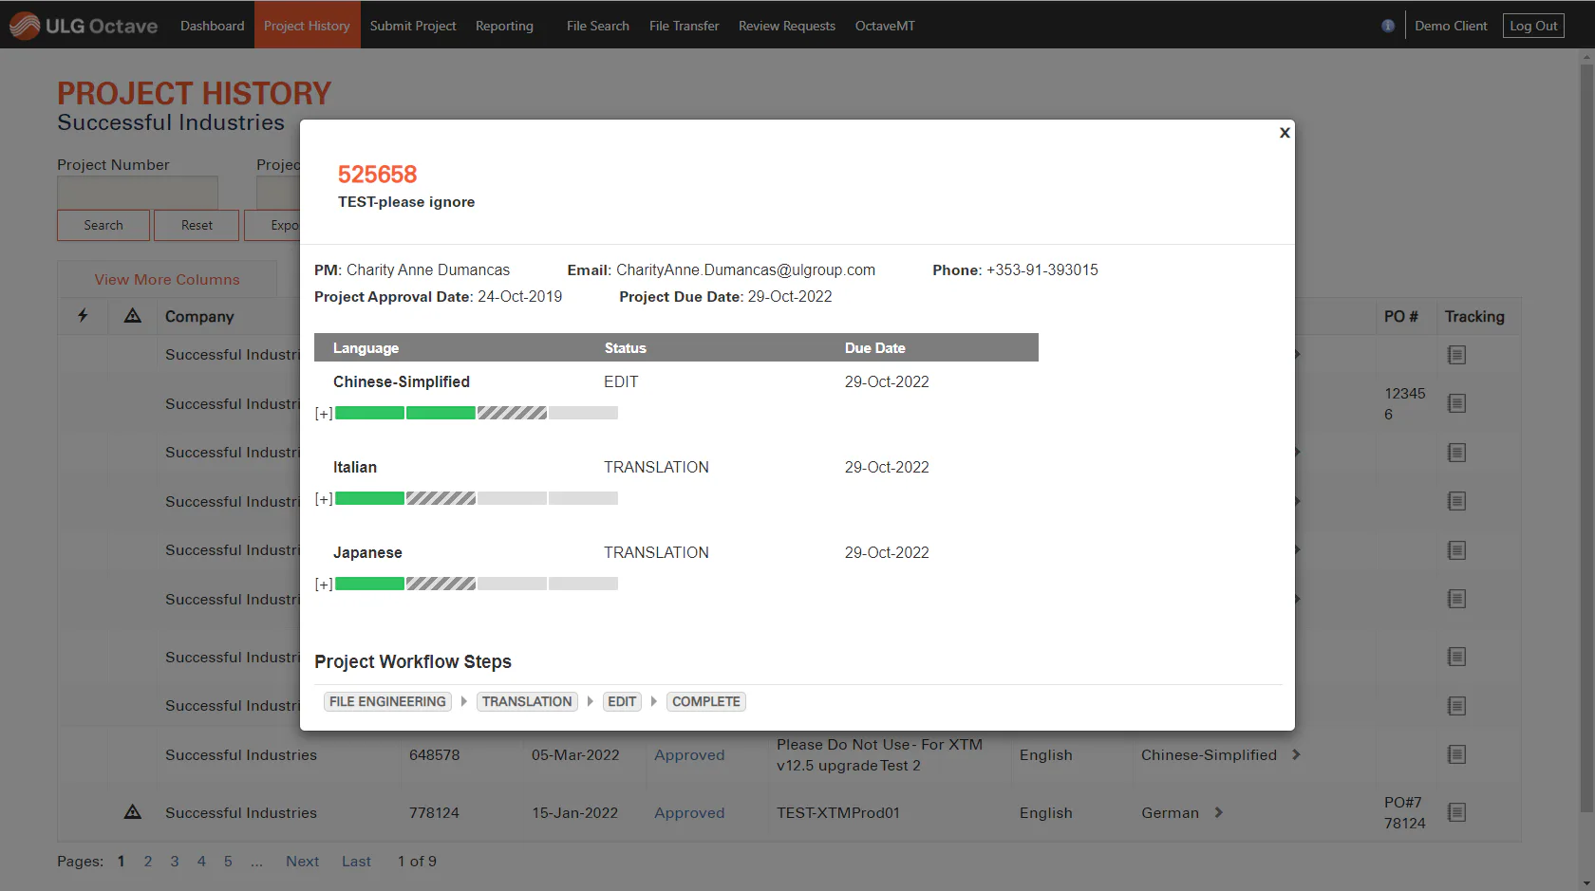Click the TRANSLATION workflow step tag

pyautogui.click(x=527, y=701)
